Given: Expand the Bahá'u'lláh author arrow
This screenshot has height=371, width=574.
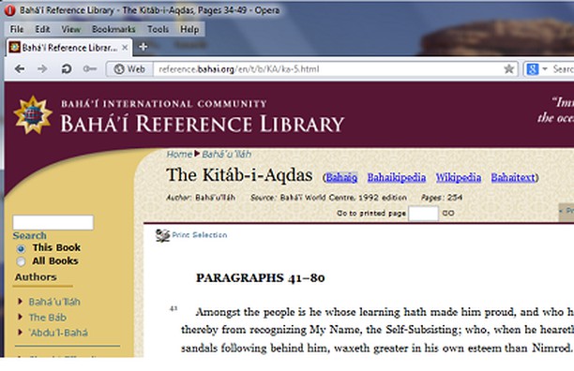Looking at the screenshot, I should click(20, 301).
